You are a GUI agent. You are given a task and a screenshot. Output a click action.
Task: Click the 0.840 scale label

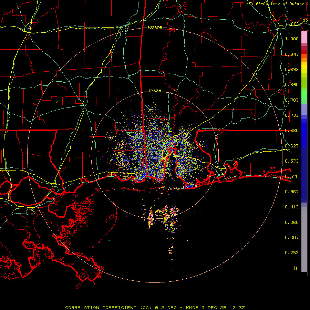click(292, 85)
